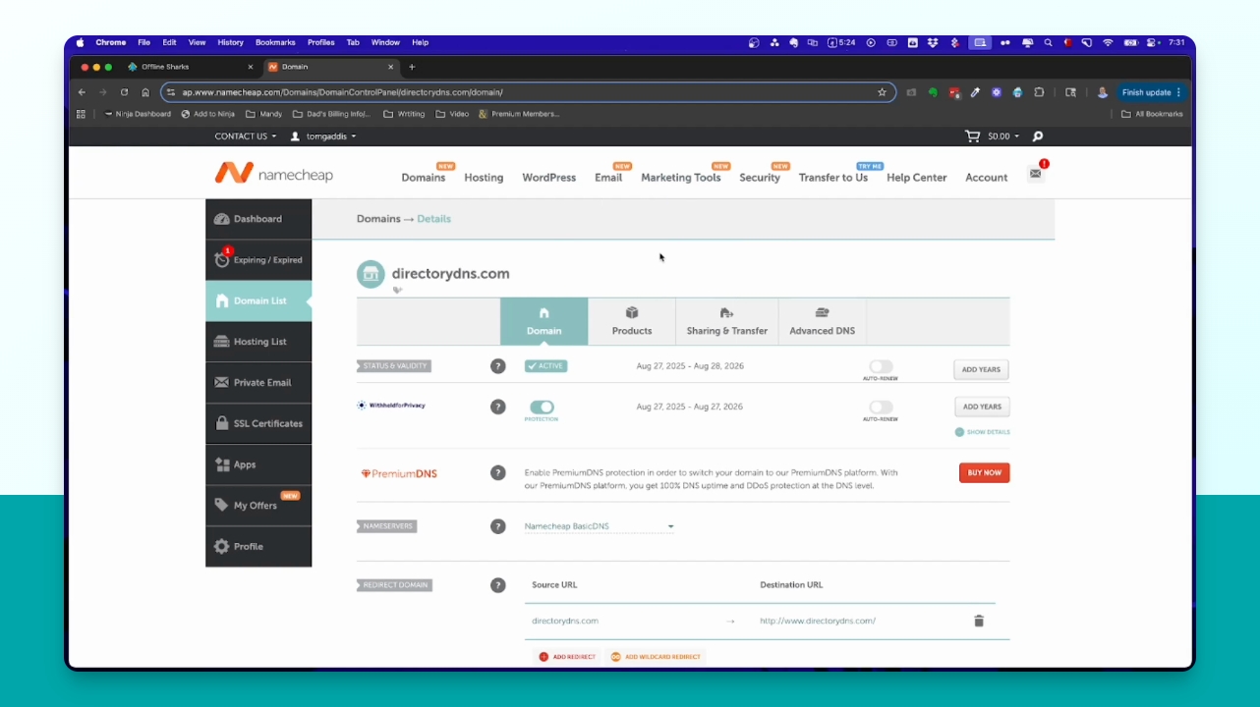Open Spotlight search in macOS menu bar
This screenshot has height=707, width=1260.
click(x=1049, y=43)
